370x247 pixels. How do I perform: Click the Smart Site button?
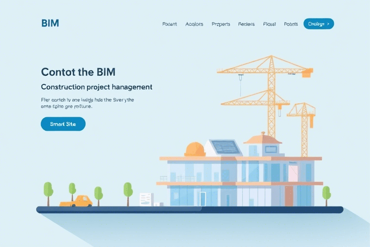pyautogui.click(x=63, y=124)
